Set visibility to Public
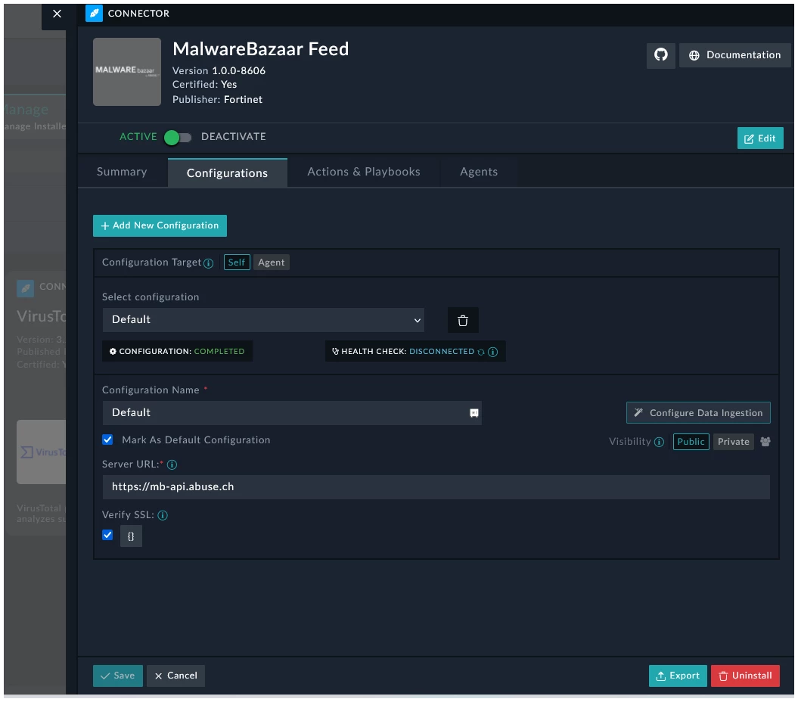The height and width of the screenshot is (702, 798). pos(691,441)
